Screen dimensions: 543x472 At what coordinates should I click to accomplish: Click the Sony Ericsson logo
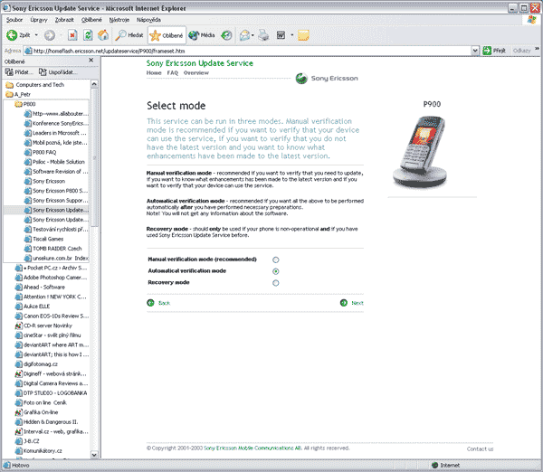327,79
